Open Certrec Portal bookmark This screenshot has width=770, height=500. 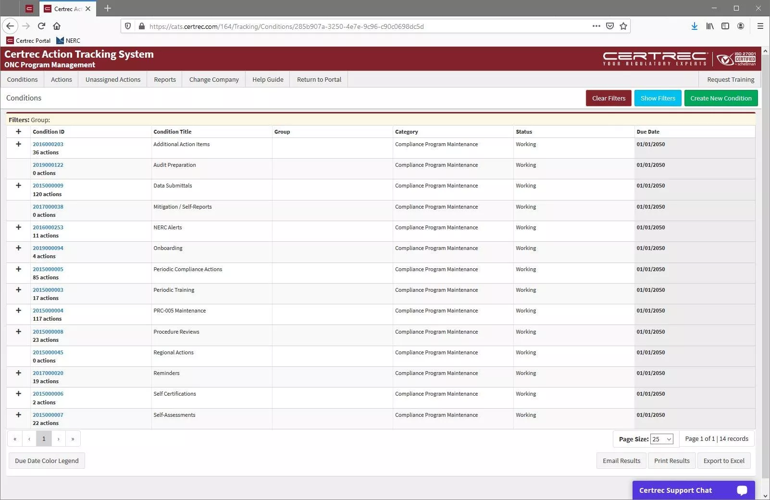(x=28, y=40)
